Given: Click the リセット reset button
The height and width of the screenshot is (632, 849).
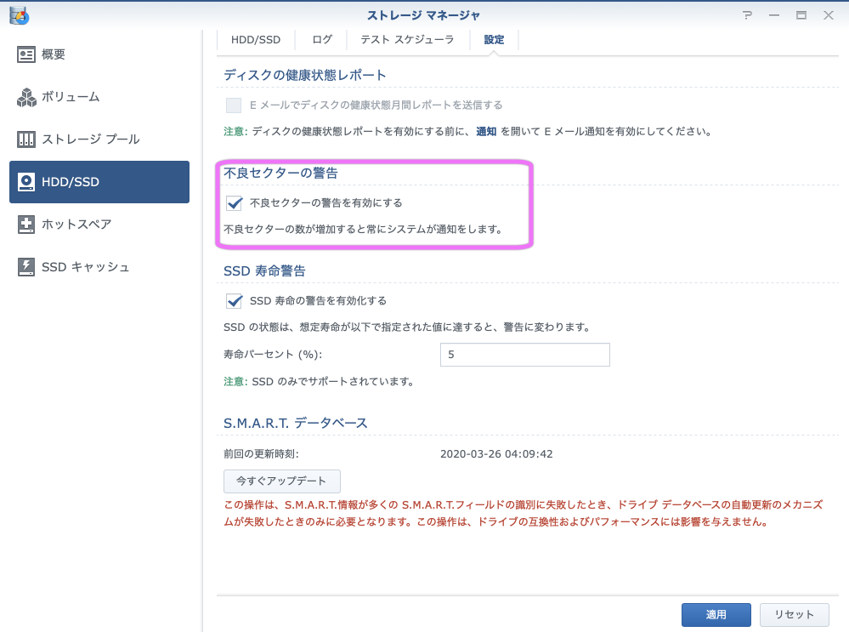Looking at the screenshot, I should point(794,614).
